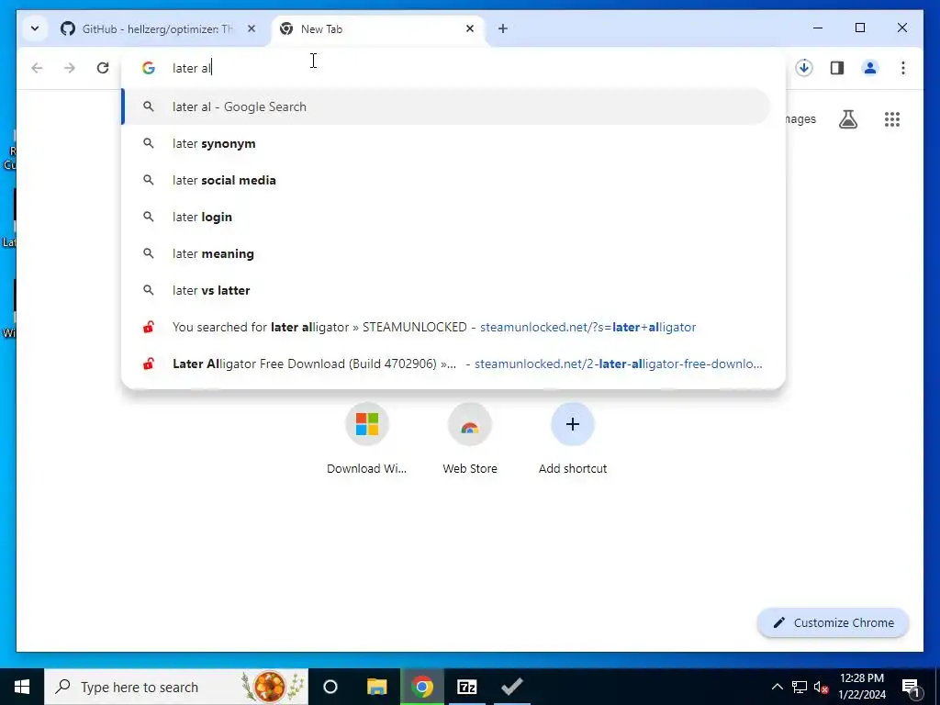The height and width of the screenshot is (705, 940).
Task: Open the checkmark app on taskbar
Action: [x=512, y=687]
